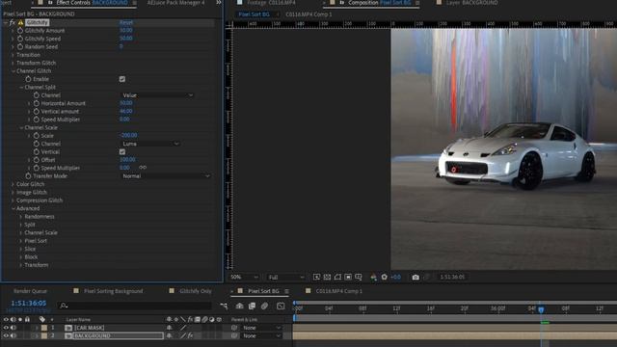Click the stopwatch next to Random Seed

coord(20,46)
